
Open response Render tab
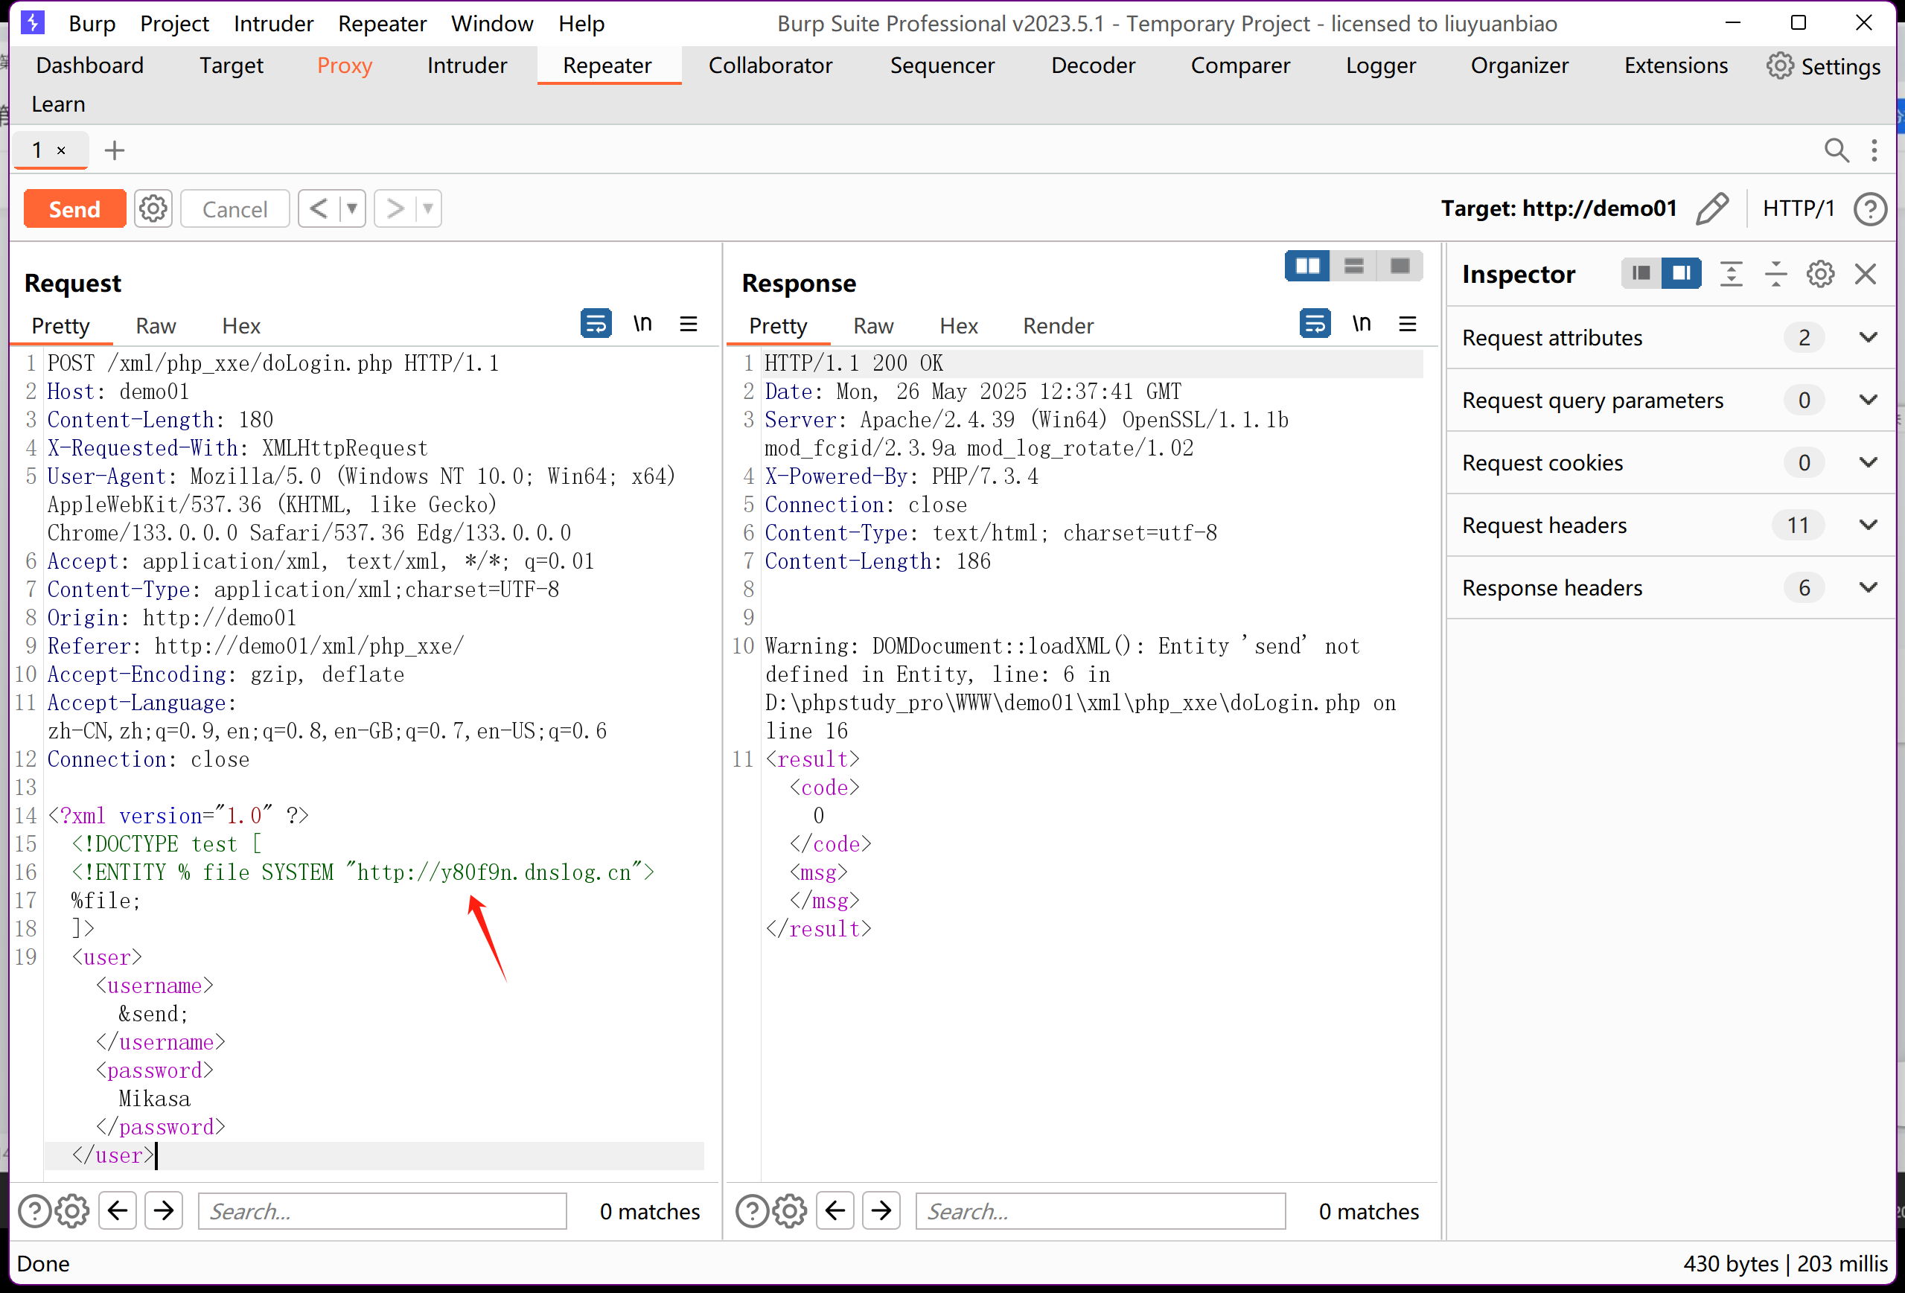1057,326
